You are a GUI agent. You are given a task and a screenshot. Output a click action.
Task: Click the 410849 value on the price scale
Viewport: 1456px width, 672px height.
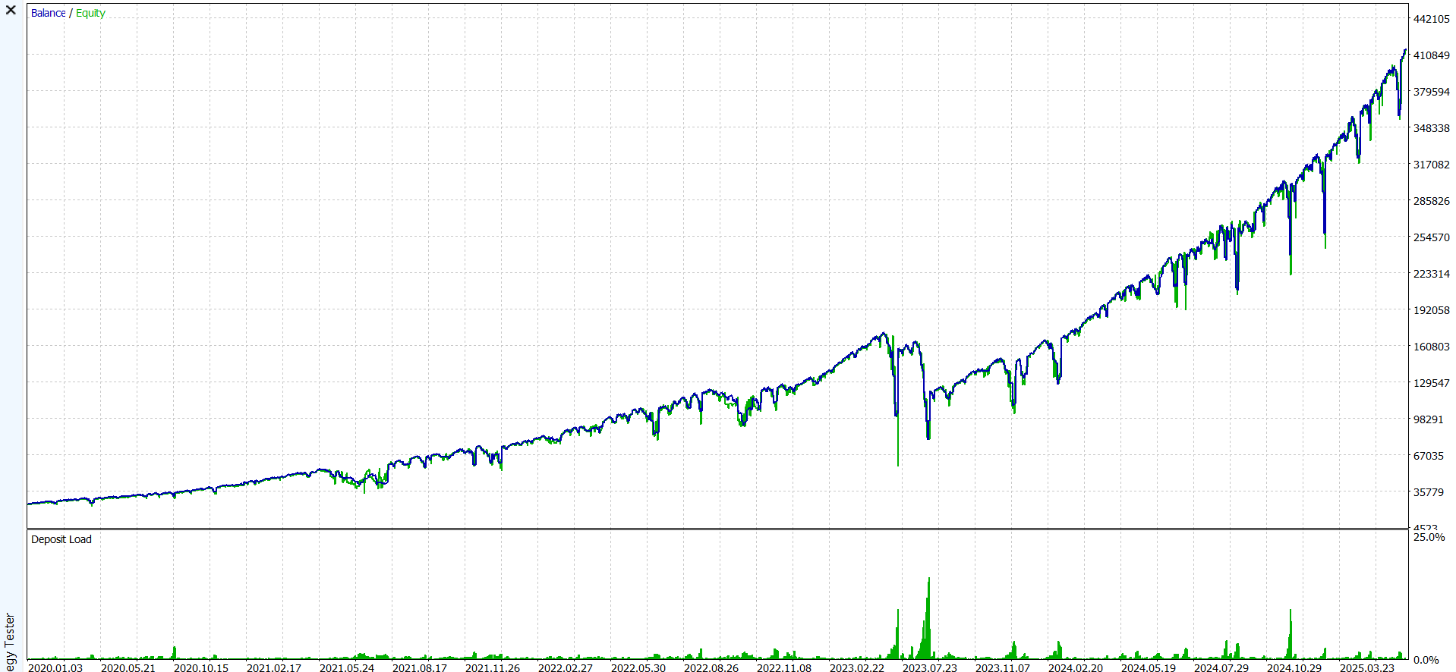tap(1431, 55)
